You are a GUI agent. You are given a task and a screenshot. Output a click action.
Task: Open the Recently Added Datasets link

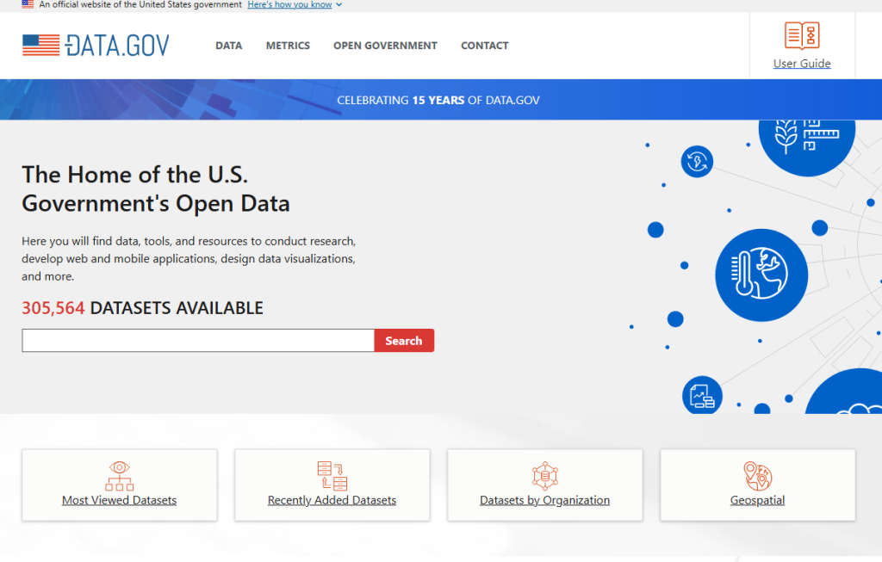coord(332,500)
